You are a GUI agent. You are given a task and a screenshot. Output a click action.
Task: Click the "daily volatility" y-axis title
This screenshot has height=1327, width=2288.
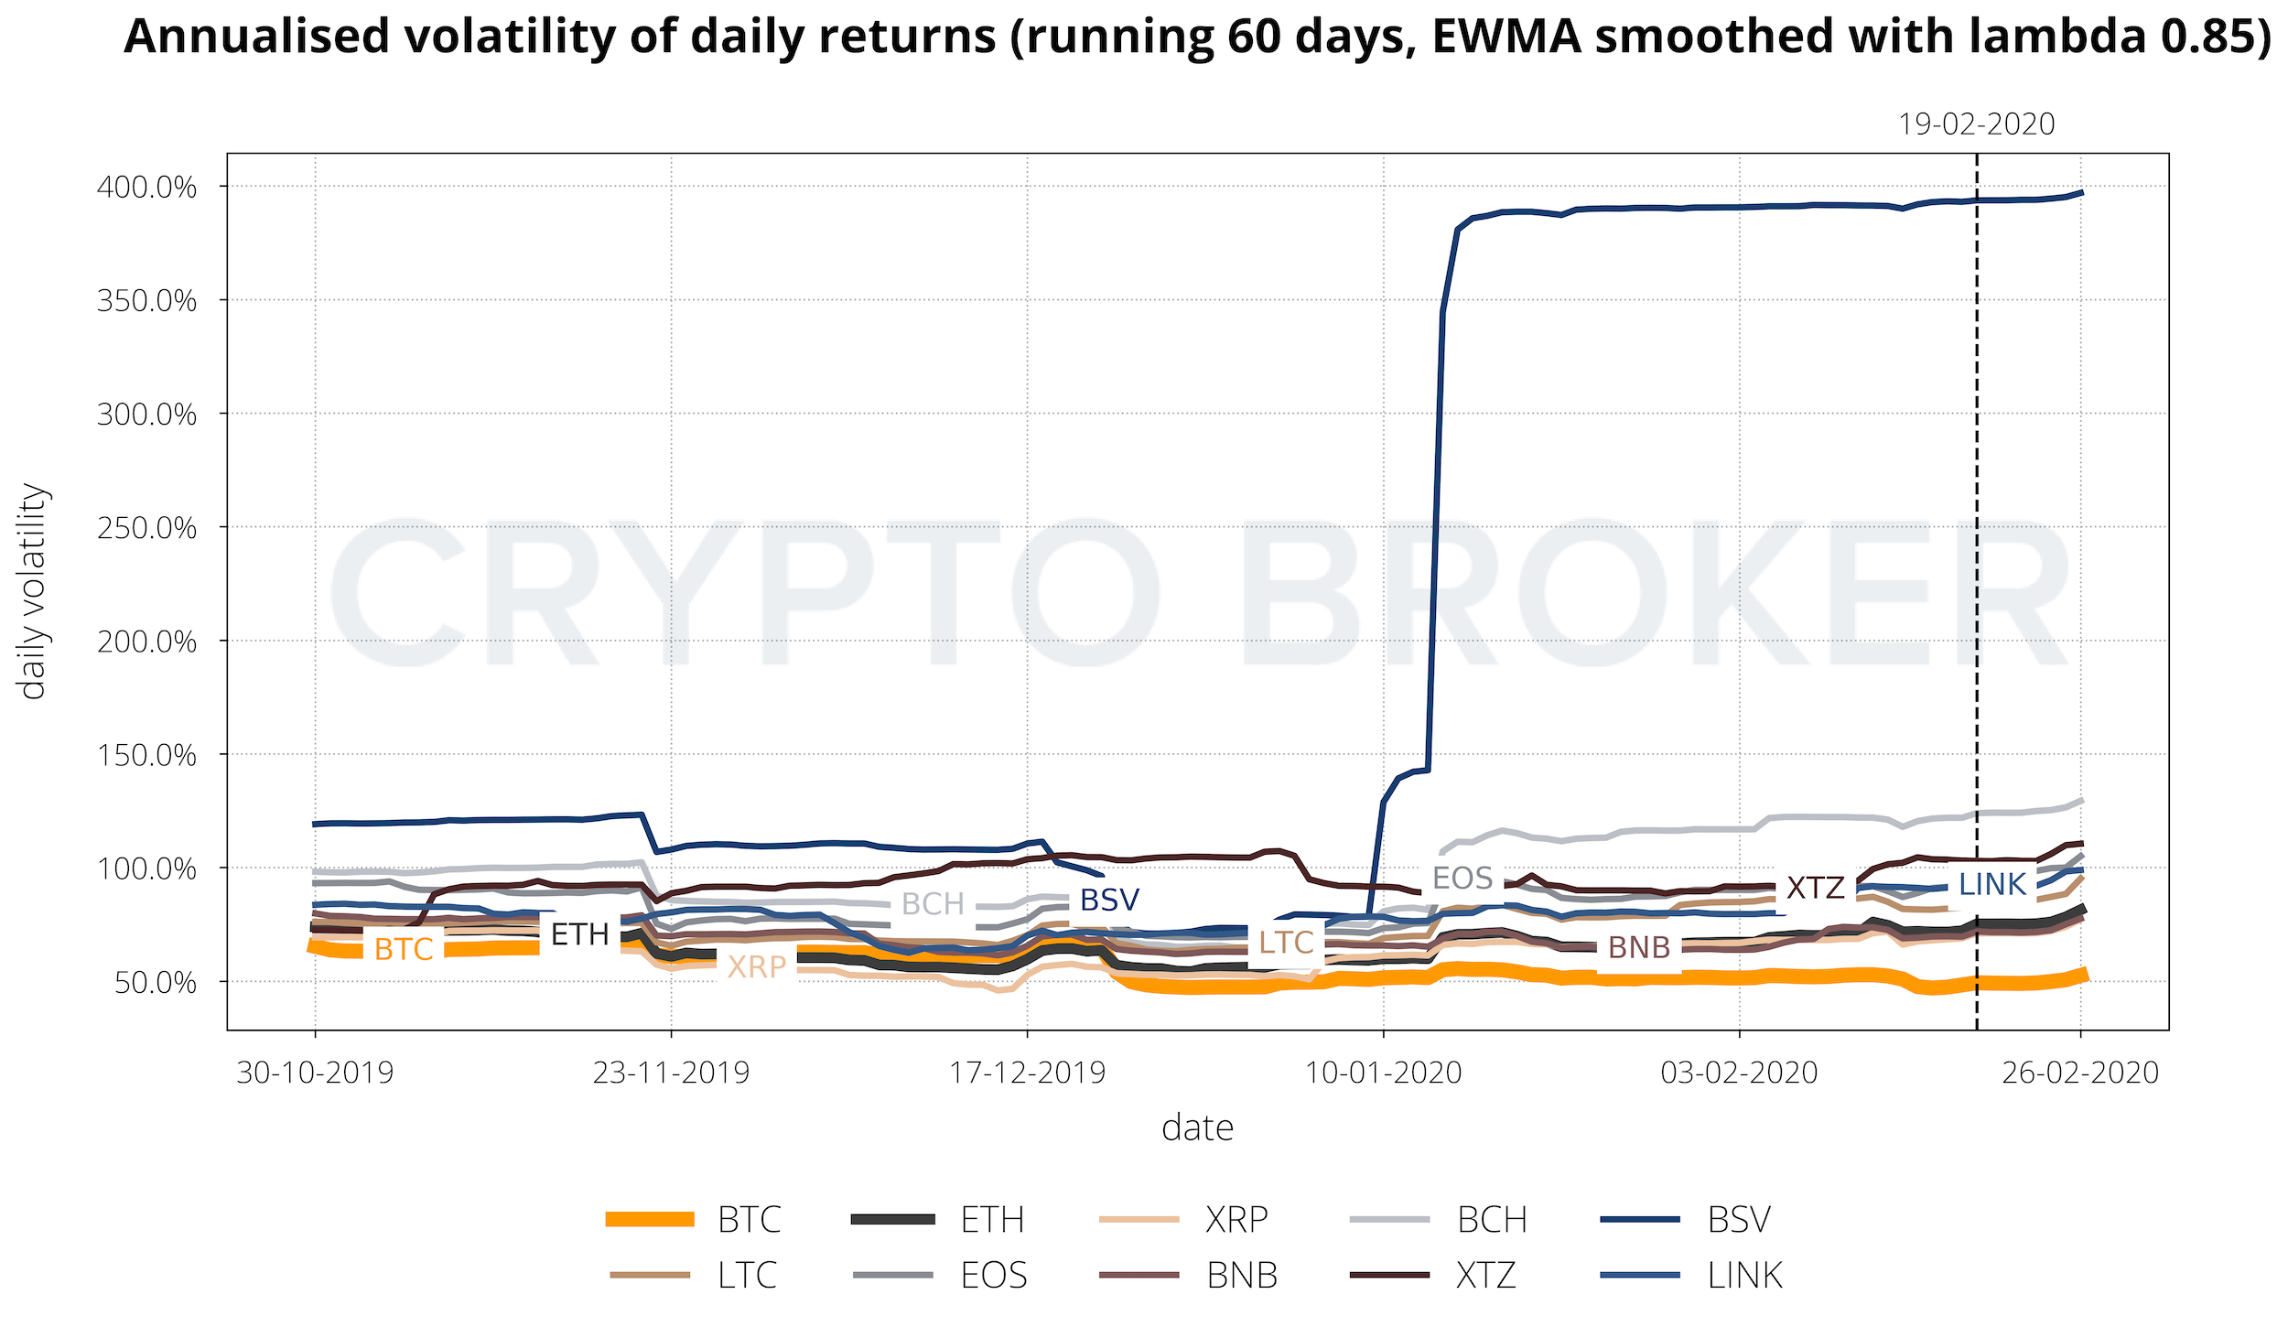click(33, 592)
